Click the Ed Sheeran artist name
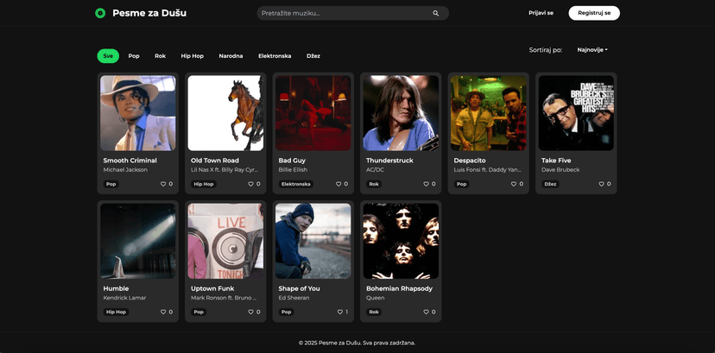The width and height of the screenshot is (715, 353). click(x=294, y=298)
